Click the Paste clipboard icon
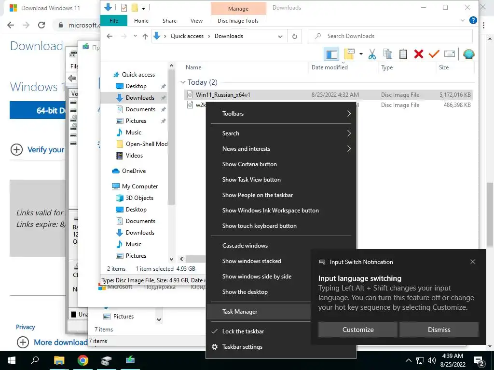The width and height of the screenshot is (494, 370). (x=403, y=54)
